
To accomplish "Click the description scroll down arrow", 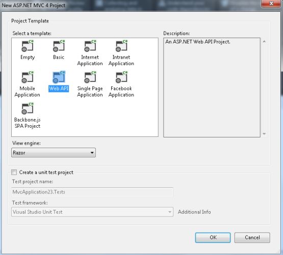I will 264,134.
